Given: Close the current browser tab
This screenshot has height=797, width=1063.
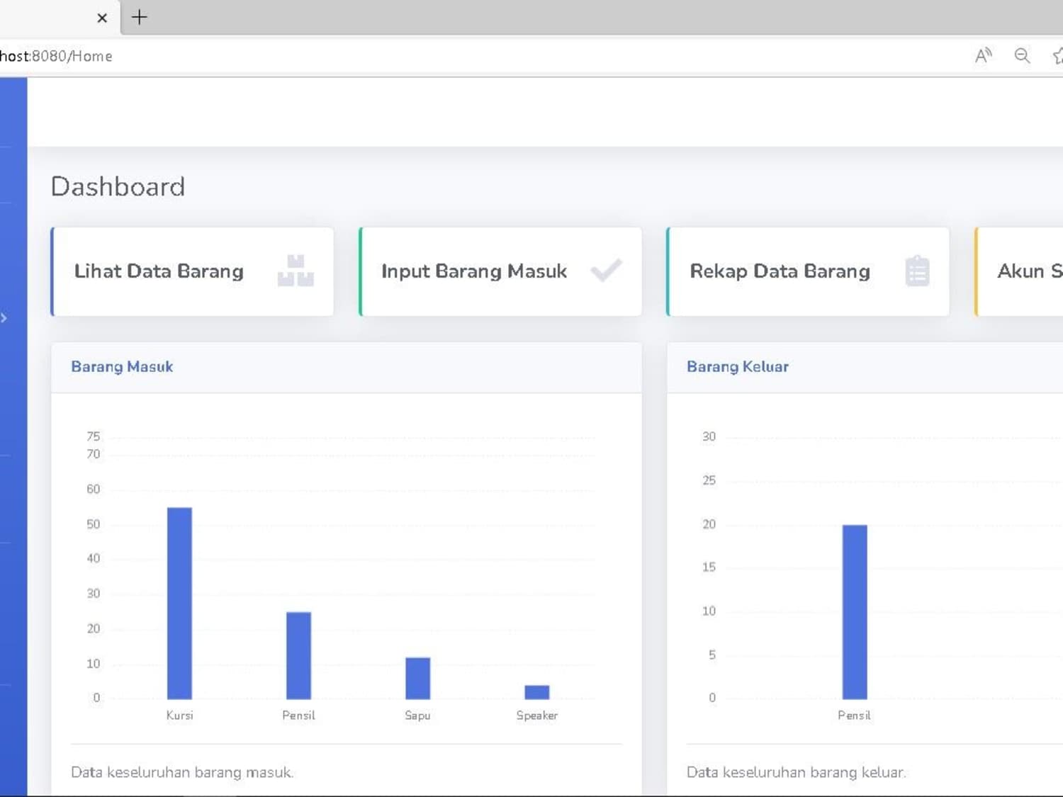Looking at the screenshot, I should [102, 18].
